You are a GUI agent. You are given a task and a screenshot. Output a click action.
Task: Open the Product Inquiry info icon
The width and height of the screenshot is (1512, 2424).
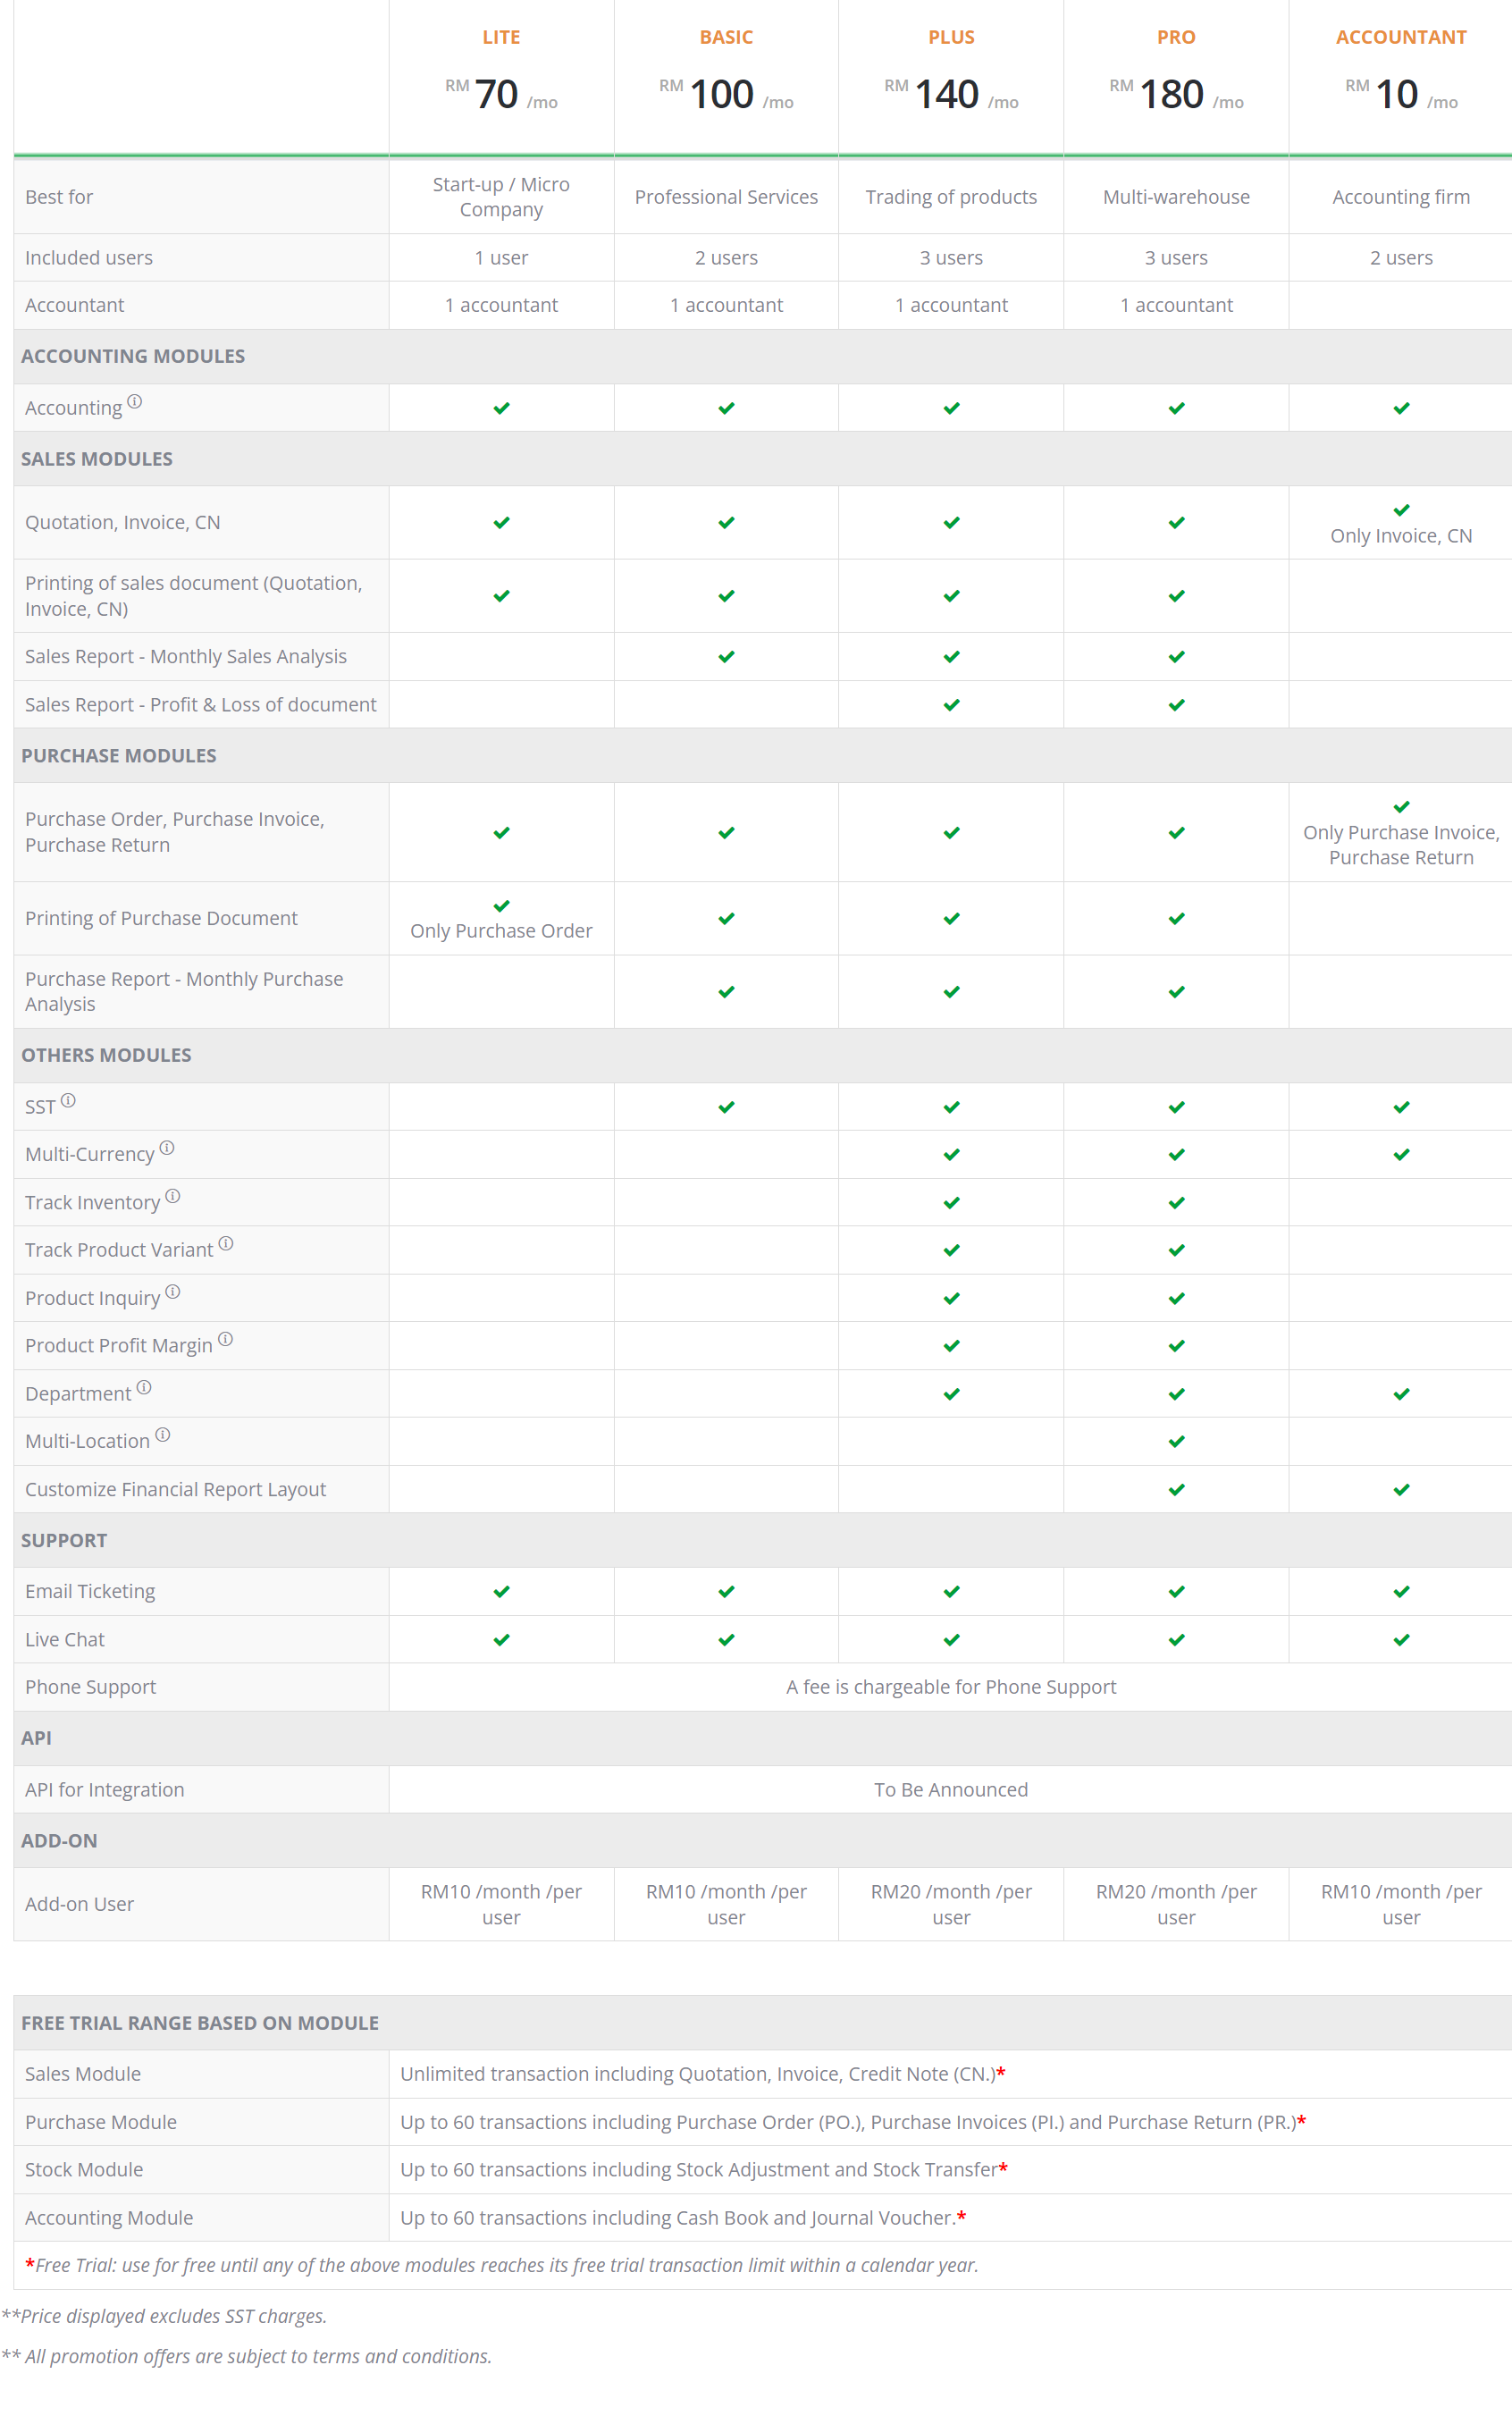pyautogui.click(x=173, y=1291)
